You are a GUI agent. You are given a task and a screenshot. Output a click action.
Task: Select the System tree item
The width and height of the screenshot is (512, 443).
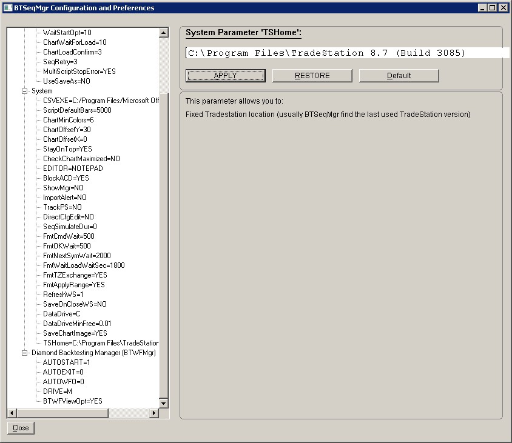click(x=42, y=91)
